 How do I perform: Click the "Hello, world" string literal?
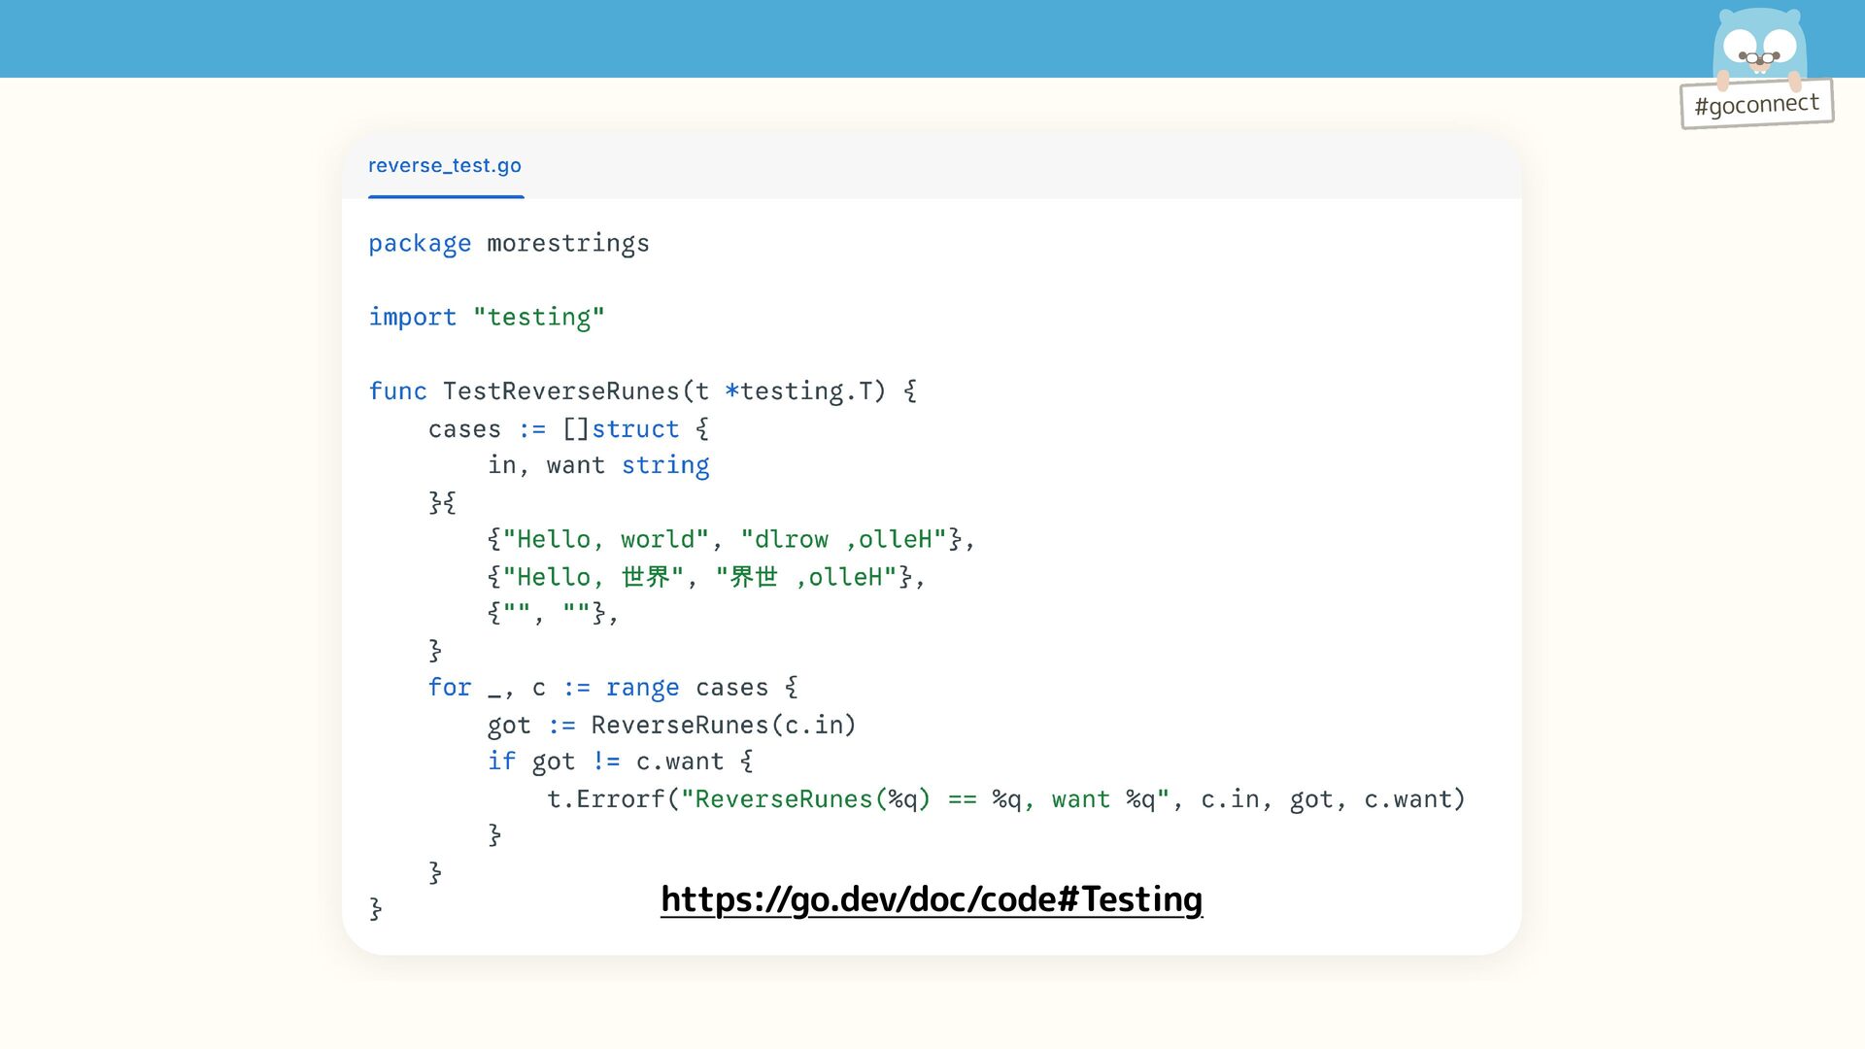click(x=606, y=540)
